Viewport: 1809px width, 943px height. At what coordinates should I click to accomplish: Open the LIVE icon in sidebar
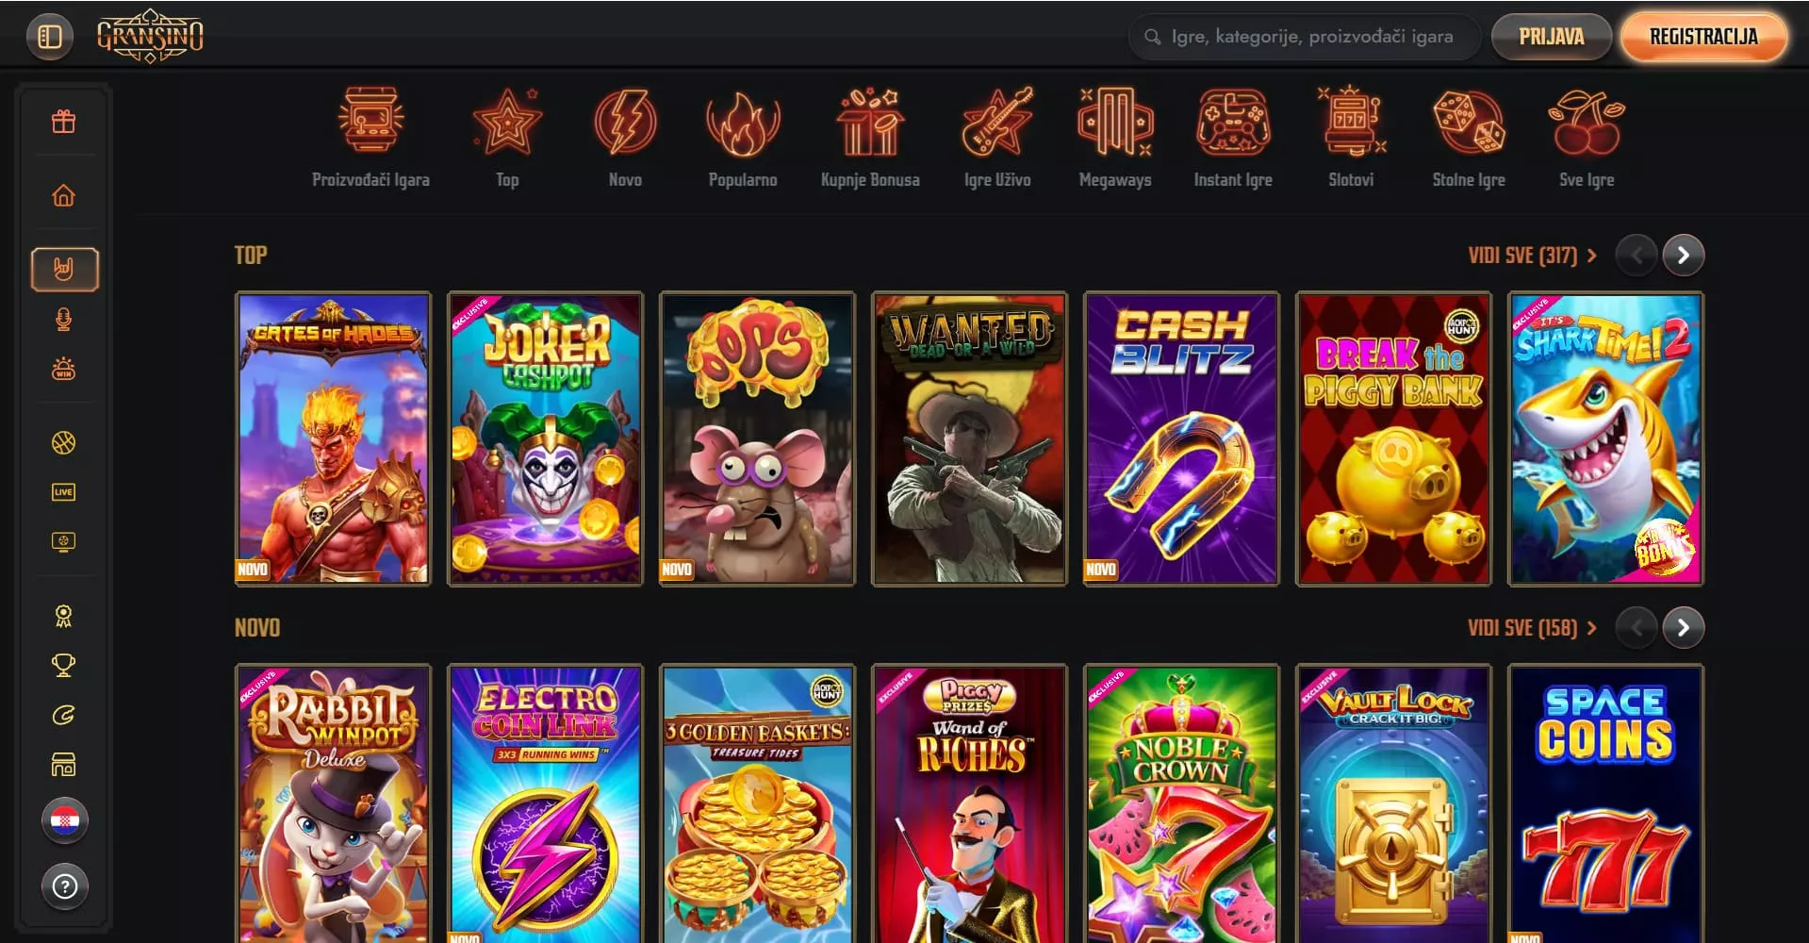[x=63, y=491]
